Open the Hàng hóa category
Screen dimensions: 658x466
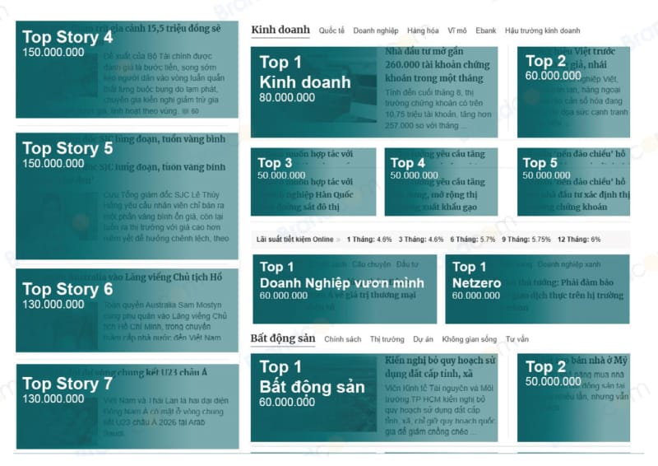(x=423, y=30)
